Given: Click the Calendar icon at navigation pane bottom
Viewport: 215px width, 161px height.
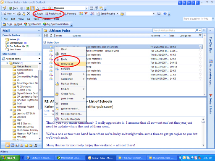Looking at the screenshot, I should tap(13, 145).
